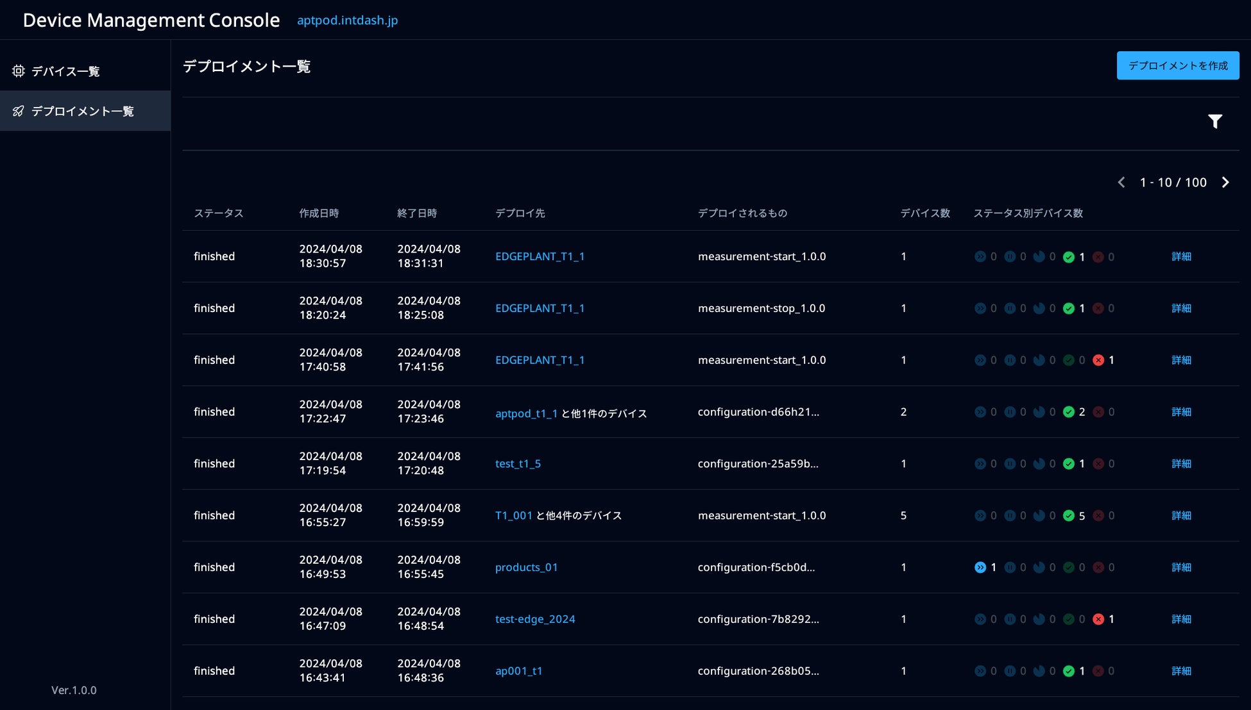Image resolution: width=1251 pixels, height=710 pixels.
Task: Click the chip icon beside デバイス一覧
Action: click(x=18, y=71)
